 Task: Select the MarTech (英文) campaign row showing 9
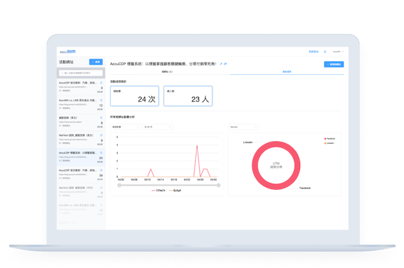(x=81, y=140)
